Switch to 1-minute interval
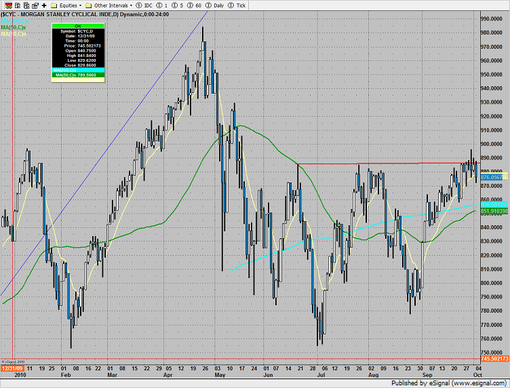 tap(162, 5)
